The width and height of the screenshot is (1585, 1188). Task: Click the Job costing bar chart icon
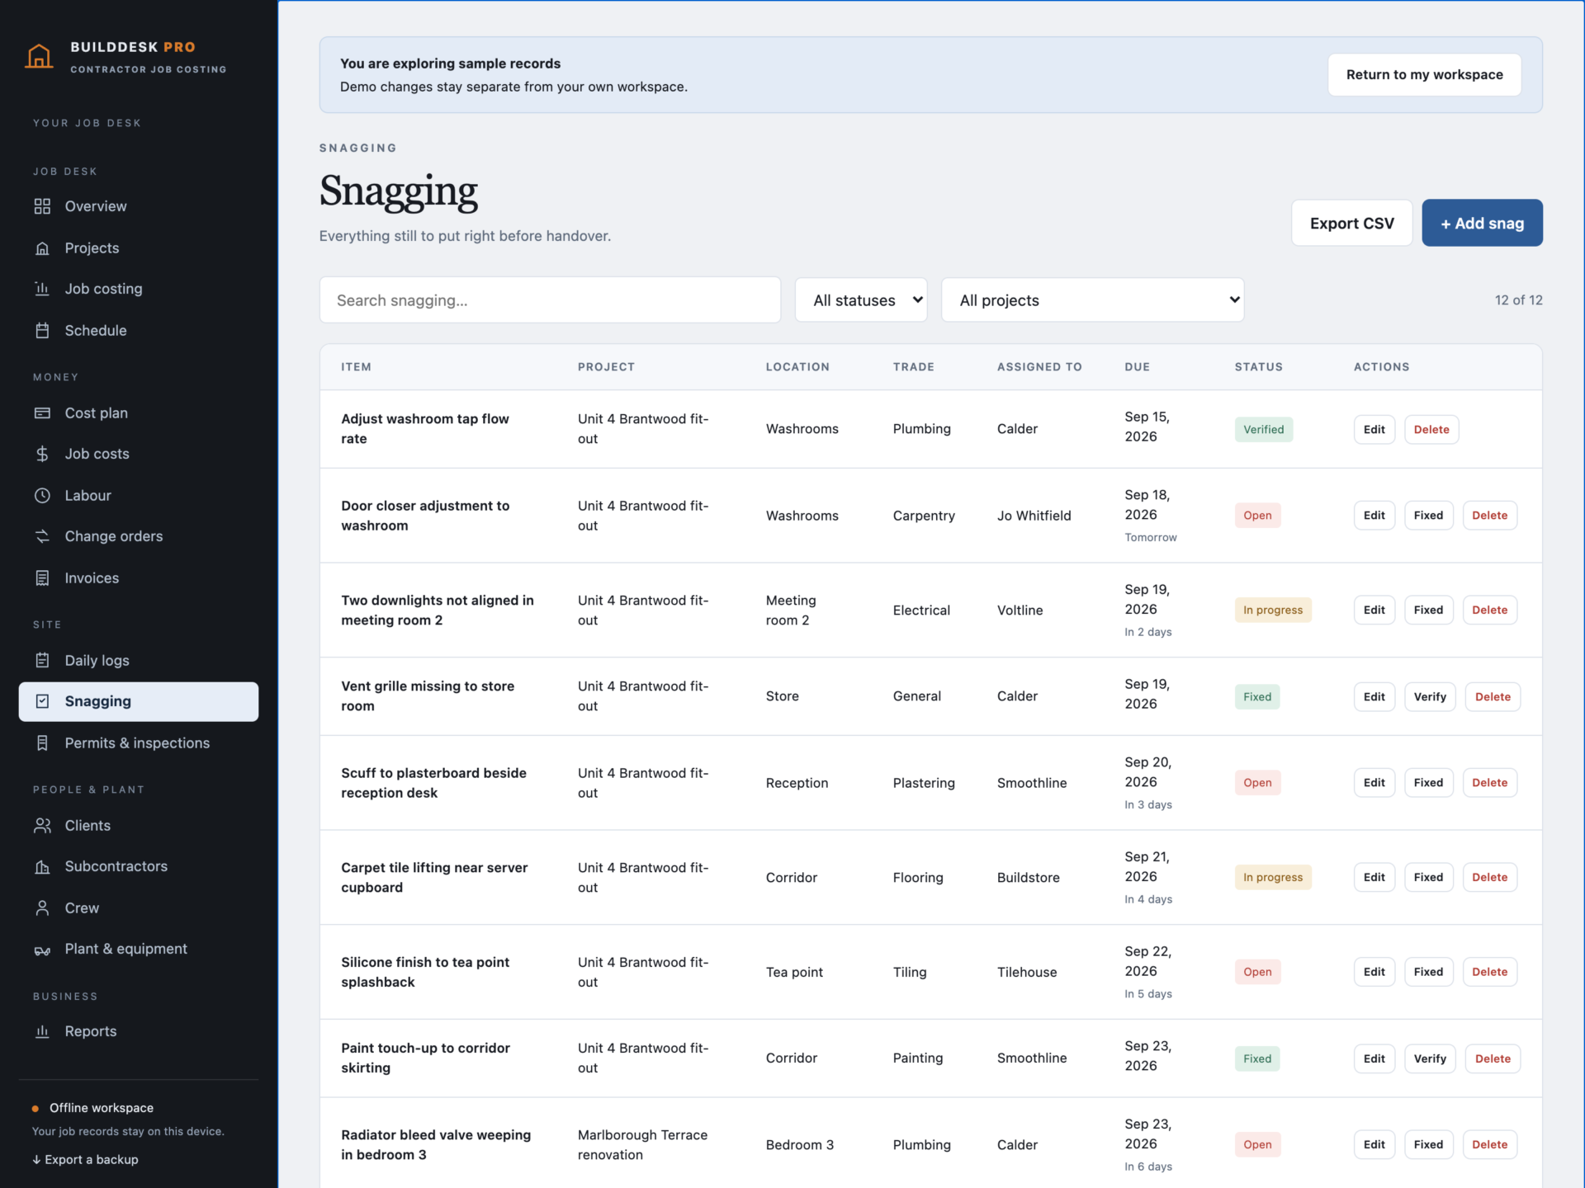[42, 289]
